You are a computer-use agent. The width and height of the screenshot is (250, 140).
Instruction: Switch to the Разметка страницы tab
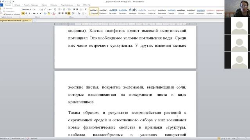tap(31, 5)
